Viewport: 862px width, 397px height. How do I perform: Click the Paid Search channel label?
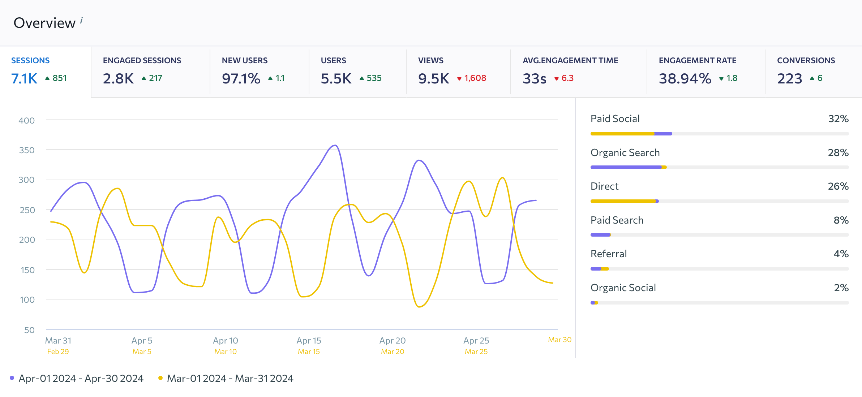click(617, 220)
